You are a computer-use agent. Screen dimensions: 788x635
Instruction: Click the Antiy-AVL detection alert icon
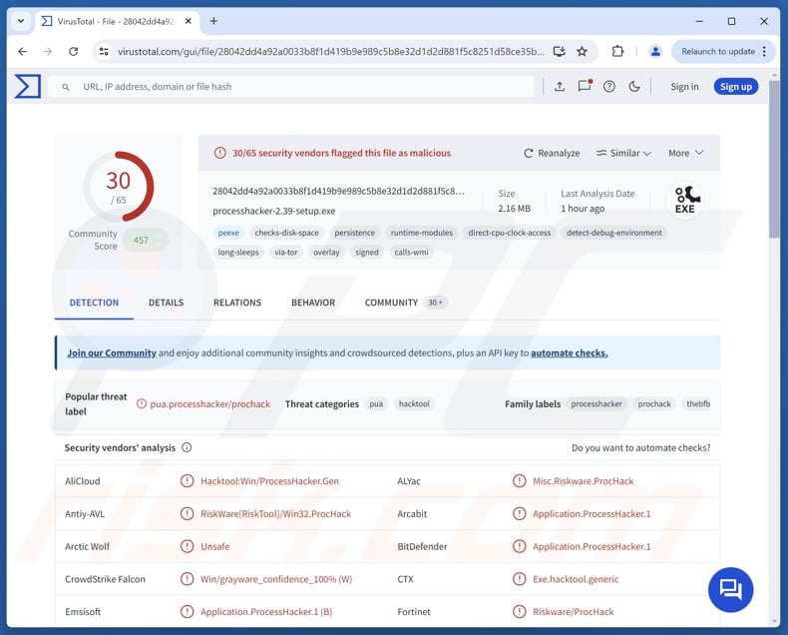point(187,514)
